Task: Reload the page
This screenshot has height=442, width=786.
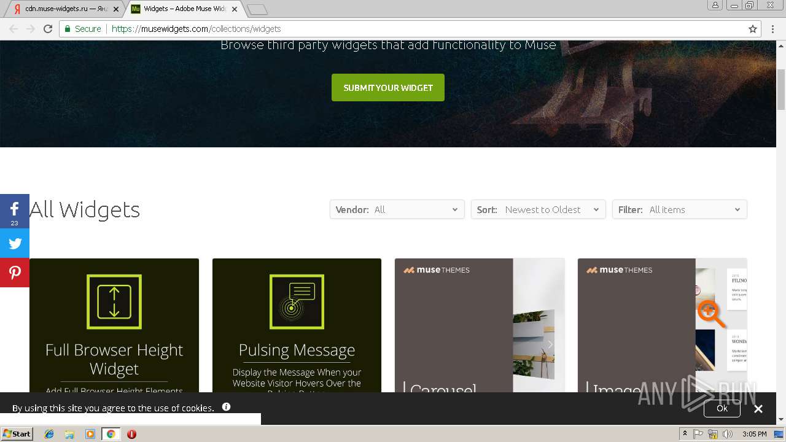Action: (x=48, y=29)
